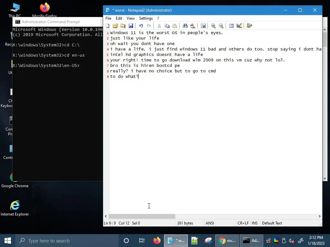This screenshot has height=247, width=330.
Task: Click the vertical scrollbar up arrow
Action: point(325,30)
